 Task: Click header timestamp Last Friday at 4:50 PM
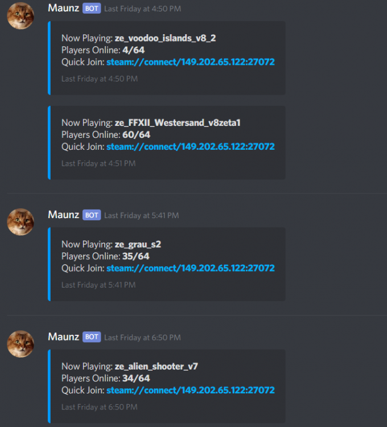click(143, 9)
